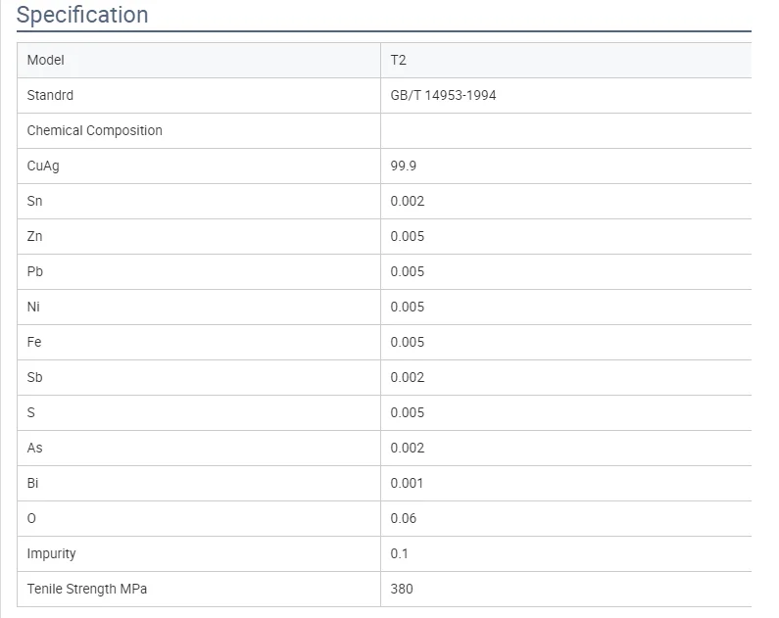The image size is (779, 618).
Task: Select the 99.9 CuAg value
Action: click(403, 166)
